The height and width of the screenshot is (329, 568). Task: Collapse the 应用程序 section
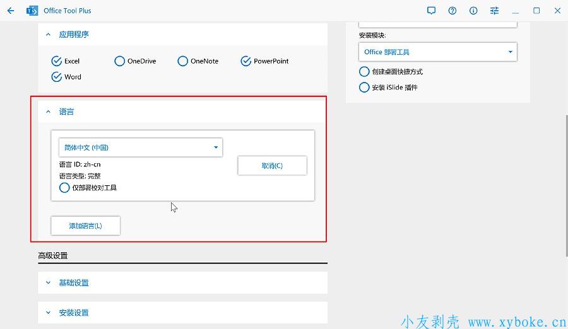click(x=49, y=35)
